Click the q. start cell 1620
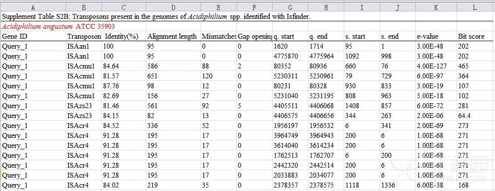 [x=290, y=46]
